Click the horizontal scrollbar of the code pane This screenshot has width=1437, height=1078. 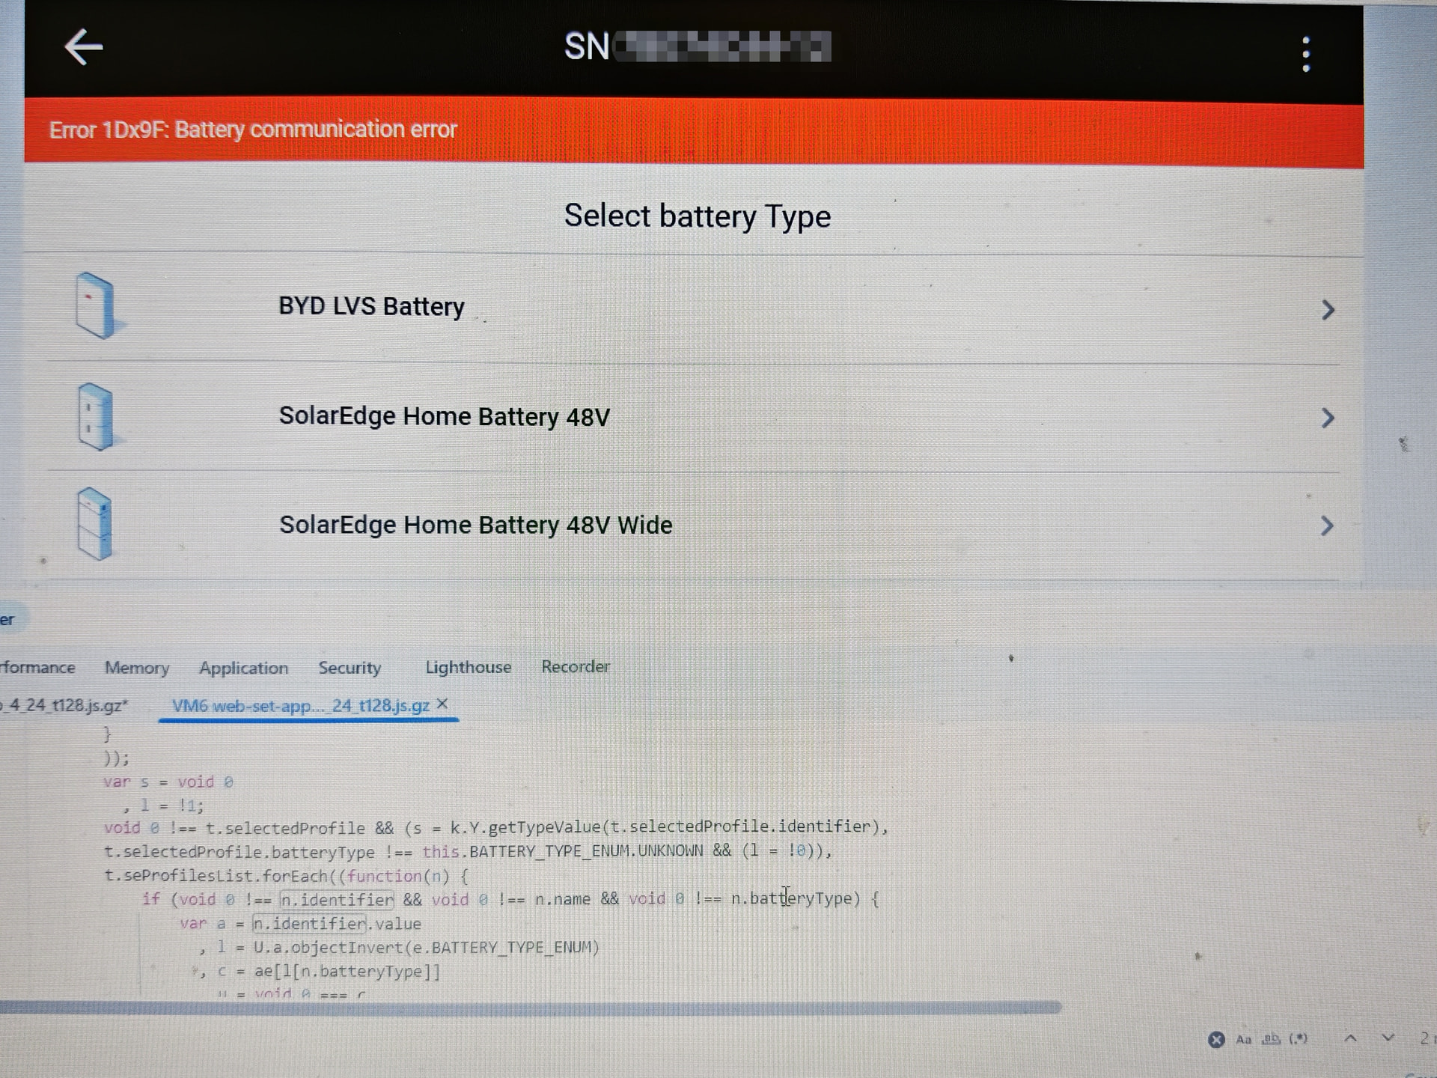530,1008
